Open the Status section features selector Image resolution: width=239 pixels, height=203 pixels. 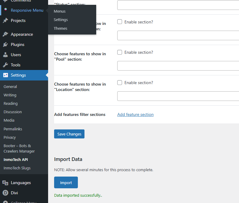(178, 5)
